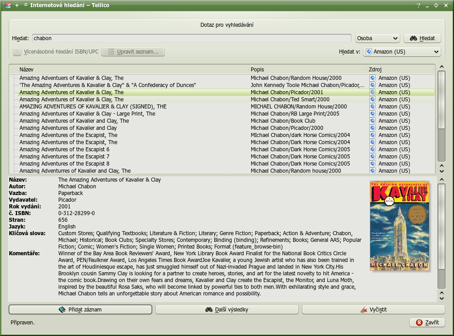The image size is (454, 336).
Task: Click Amazon source icon in Random House/2000 first row
Action: click(x=372, y=78)
